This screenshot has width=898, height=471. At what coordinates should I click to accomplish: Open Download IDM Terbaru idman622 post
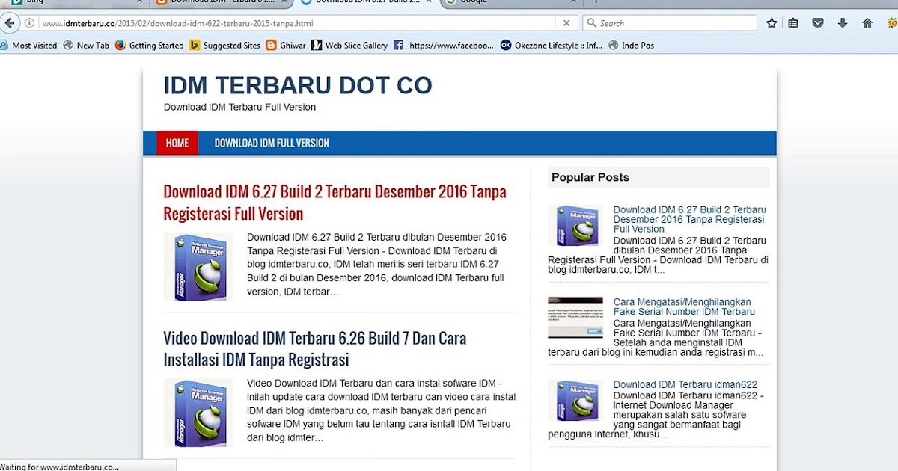(x=685, y=385)
